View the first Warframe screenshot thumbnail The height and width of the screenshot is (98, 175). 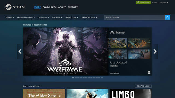(x=117, y=43)
